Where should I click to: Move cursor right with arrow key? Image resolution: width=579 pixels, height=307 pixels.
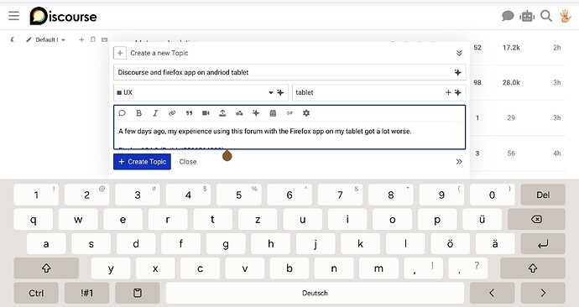coord(543,293)
